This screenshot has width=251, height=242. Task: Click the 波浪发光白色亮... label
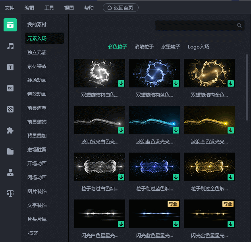point(100,142)
